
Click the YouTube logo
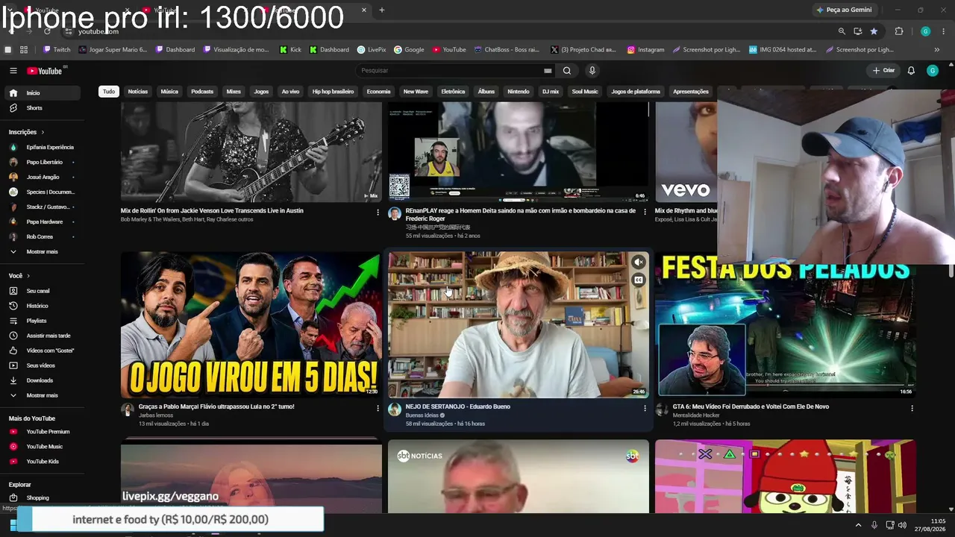tap(45, 71)
